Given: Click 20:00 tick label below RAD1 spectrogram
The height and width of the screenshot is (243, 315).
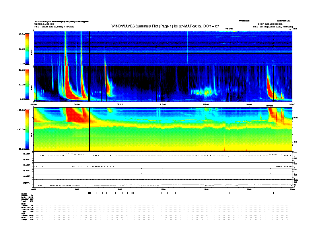Looking at the screenshot, I should pos(249,104).
